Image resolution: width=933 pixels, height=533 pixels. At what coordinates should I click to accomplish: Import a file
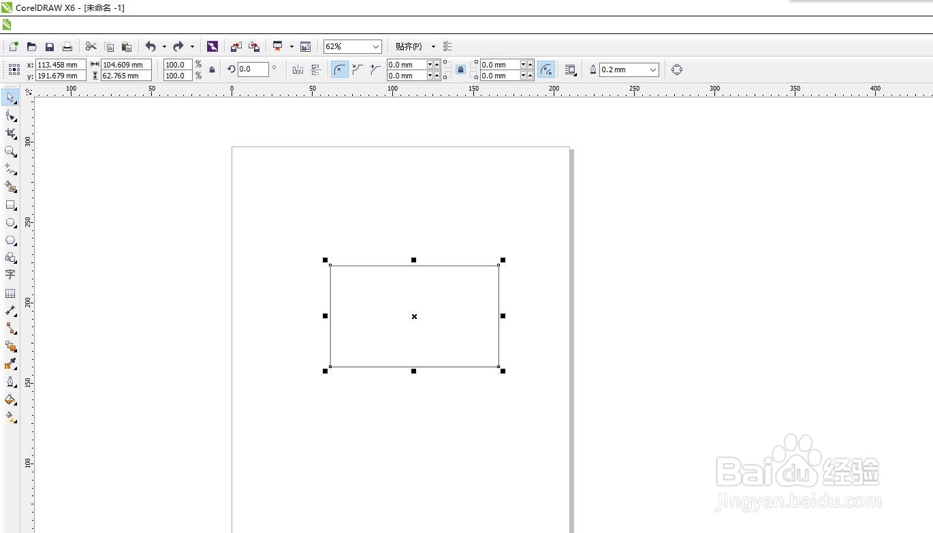236,46
